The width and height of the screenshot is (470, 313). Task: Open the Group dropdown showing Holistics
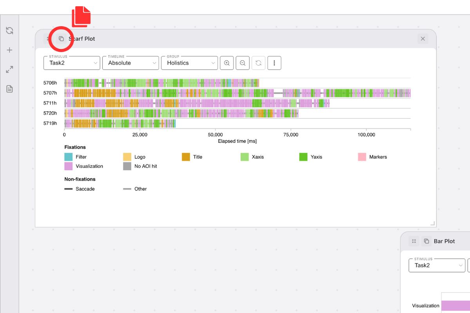tap(189, 63)
